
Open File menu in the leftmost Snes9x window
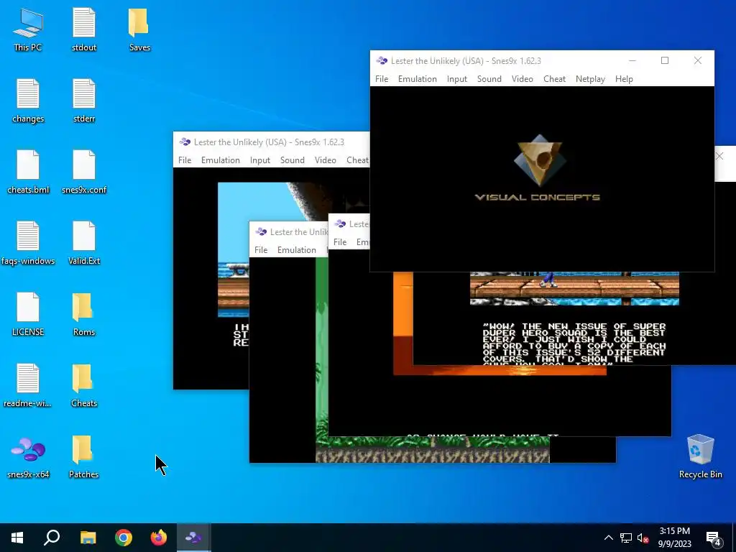click(185, 160)
